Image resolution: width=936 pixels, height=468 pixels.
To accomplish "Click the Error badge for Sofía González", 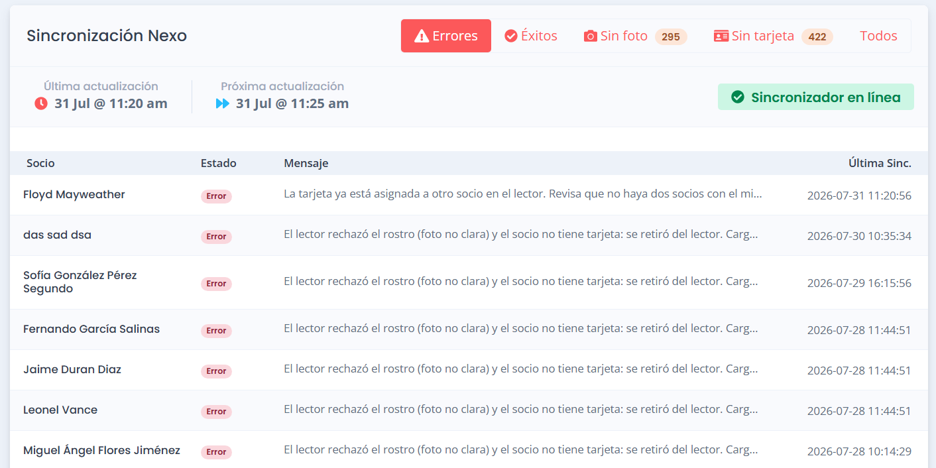I will click(x=216, y=284).
